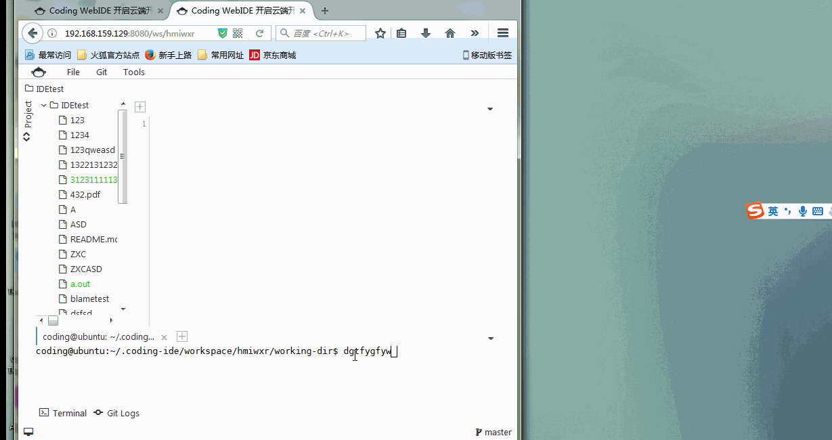
Task: Focus the Baidu search box
Action: point(321,33)
